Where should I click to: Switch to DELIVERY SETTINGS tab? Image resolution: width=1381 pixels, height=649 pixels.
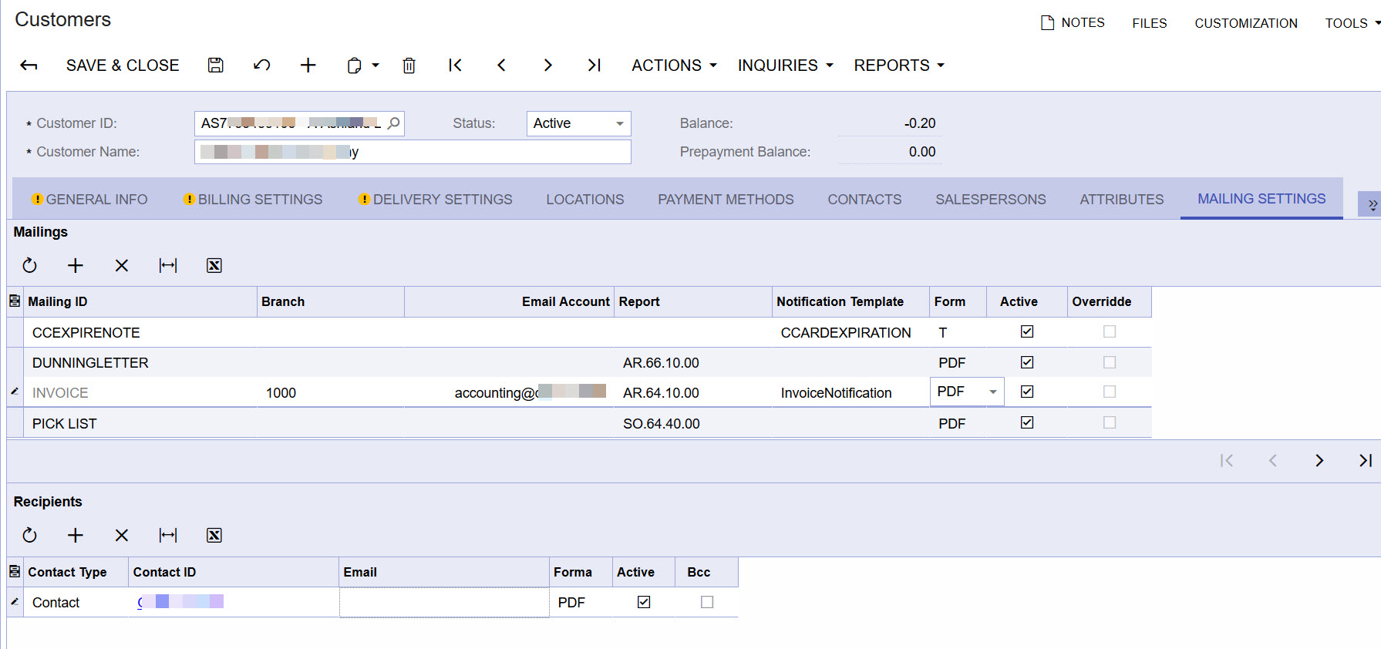pos(436,200)
